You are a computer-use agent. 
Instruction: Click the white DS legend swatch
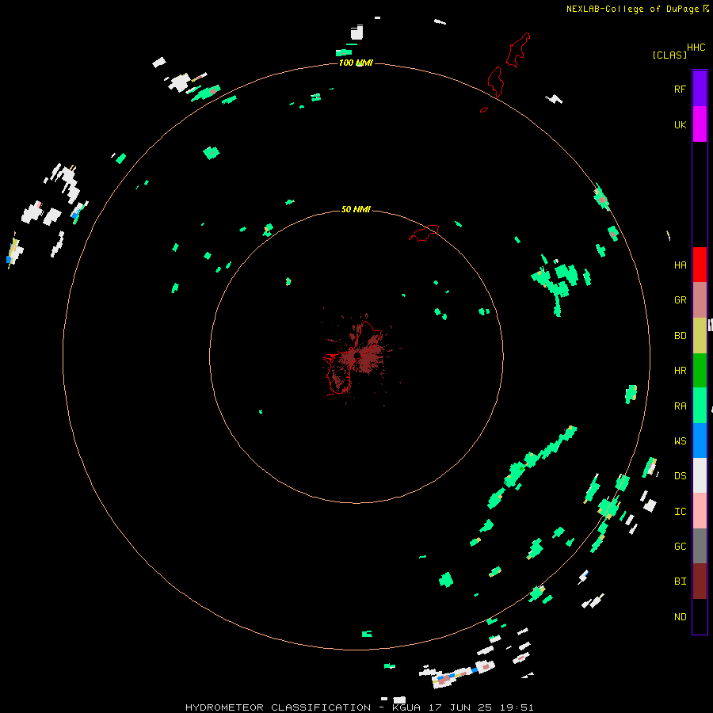pos(700,475)
